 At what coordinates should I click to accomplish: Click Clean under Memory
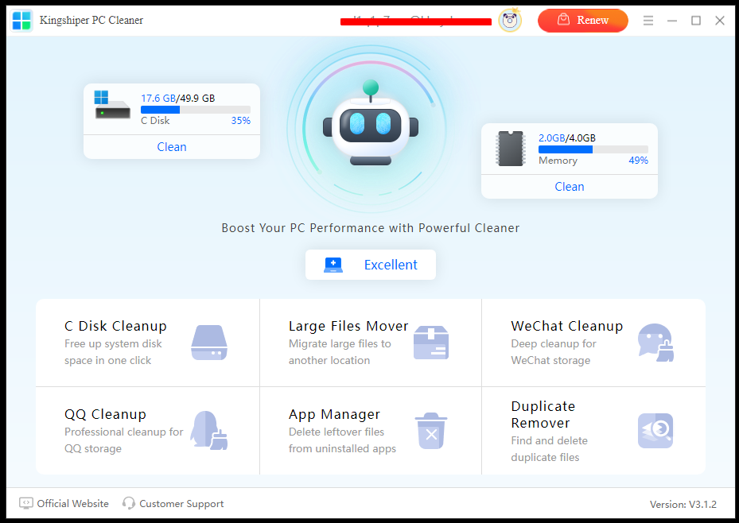(x=570, y=187)
